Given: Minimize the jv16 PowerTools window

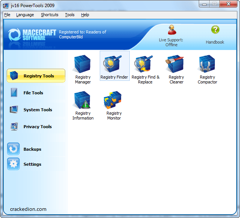Looking at the screenshot, I should click(x=204, y=4).
